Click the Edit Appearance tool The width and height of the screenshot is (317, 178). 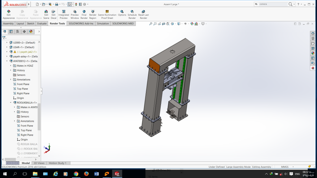[9, 14]
